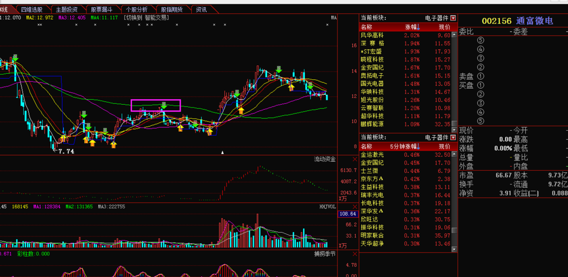Image resolution: width=568 pixels, height=277 pixels.
Task: Open the upper 电子器件 sector dropdown
Action: click(453, 18)
